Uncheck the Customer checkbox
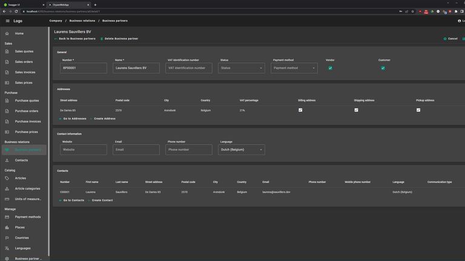Screen dimensions: 465x261 coord(383,68)
